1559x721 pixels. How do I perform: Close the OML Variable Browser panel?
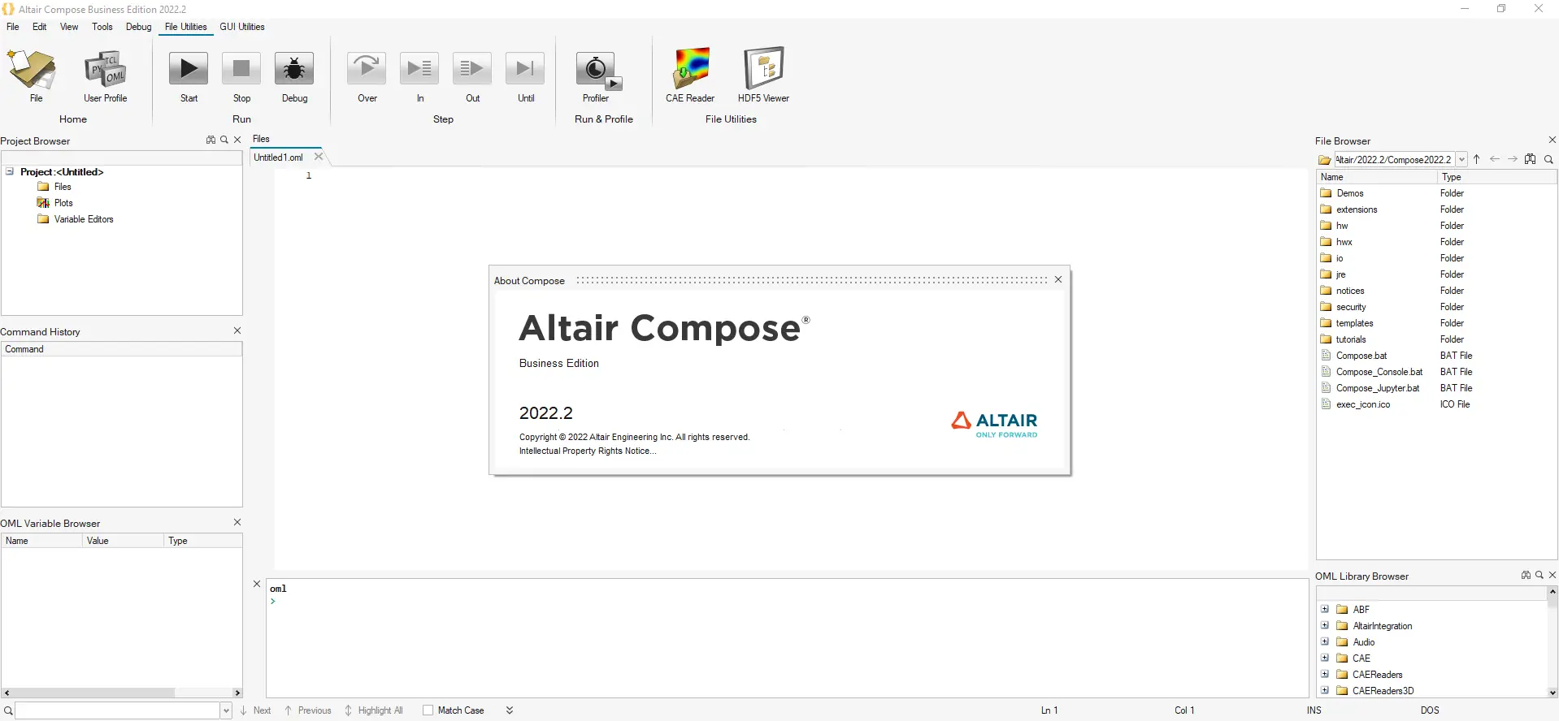click(x=237, y=522)
